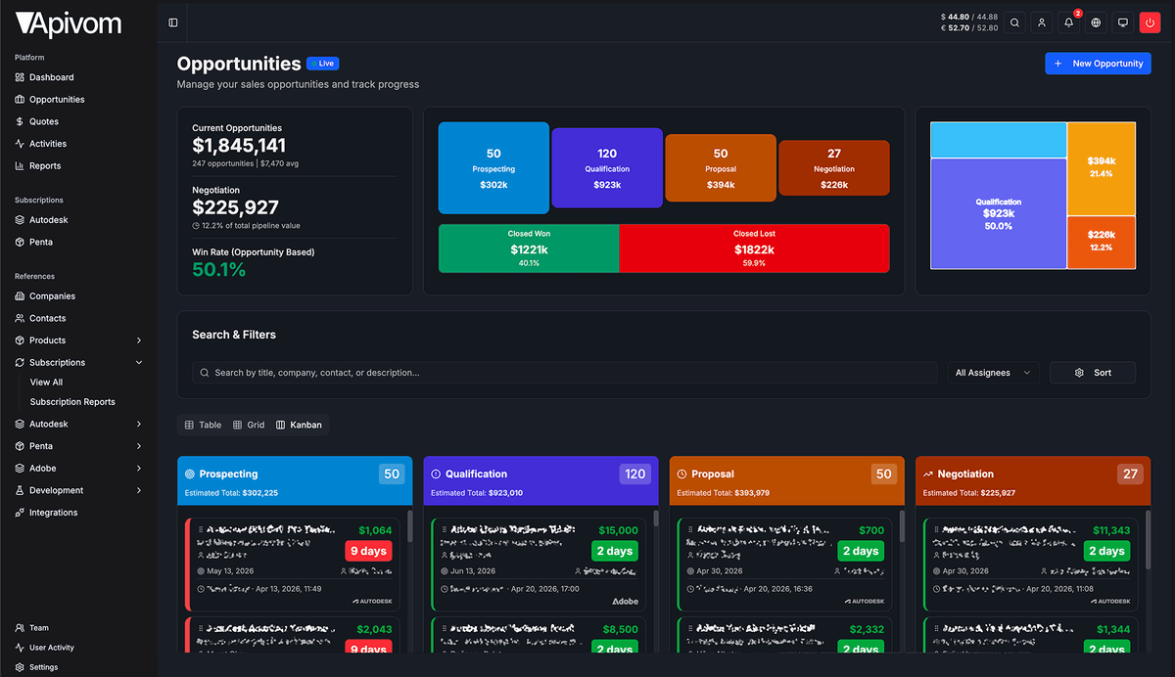Click the Activities pulse icon

(20, 144)
